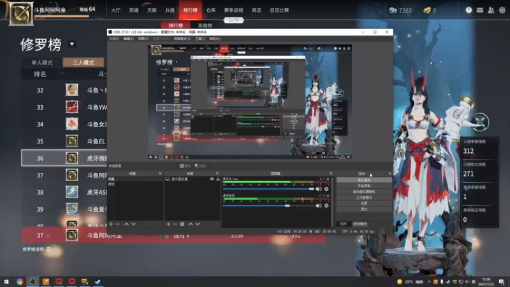Viewport: 510px width, 287px height.
Task: Go to the 商店 game tab
Action: tap(256, 10)
